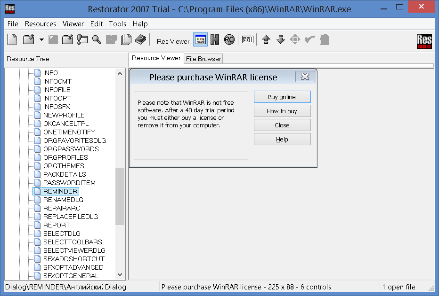The width and height of the screenshot is (439, 296).
Task: Select the default Res Viewer mode icon
Action: pyautogui.click(x=201, y=40)
